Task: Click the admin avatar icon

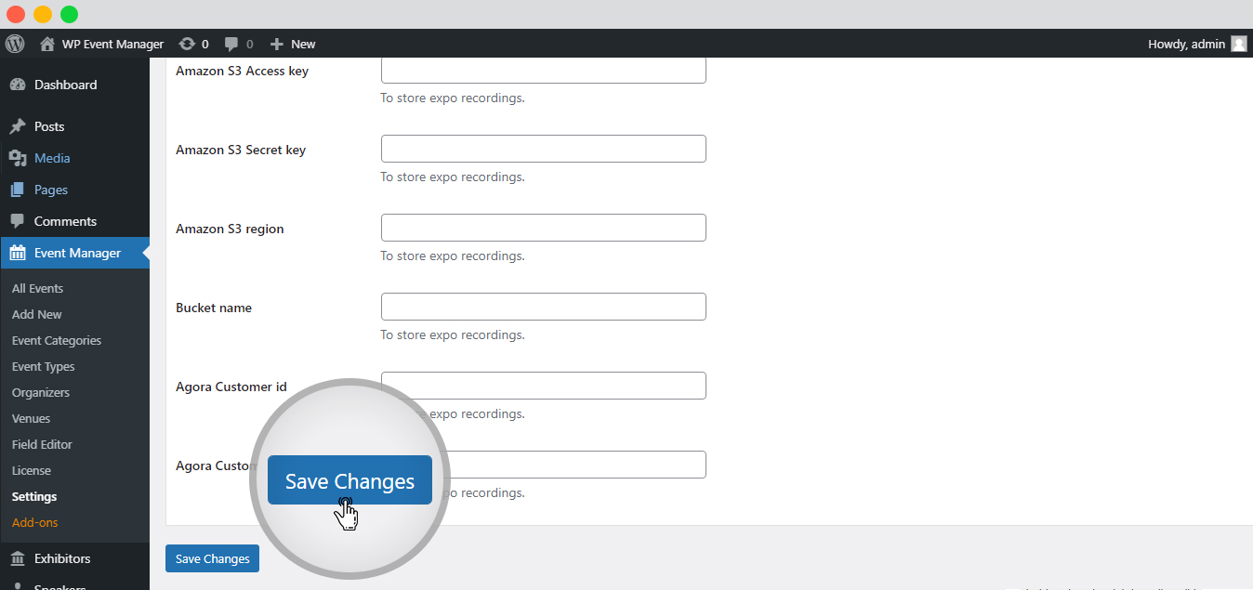Action: pos(1238,44)
